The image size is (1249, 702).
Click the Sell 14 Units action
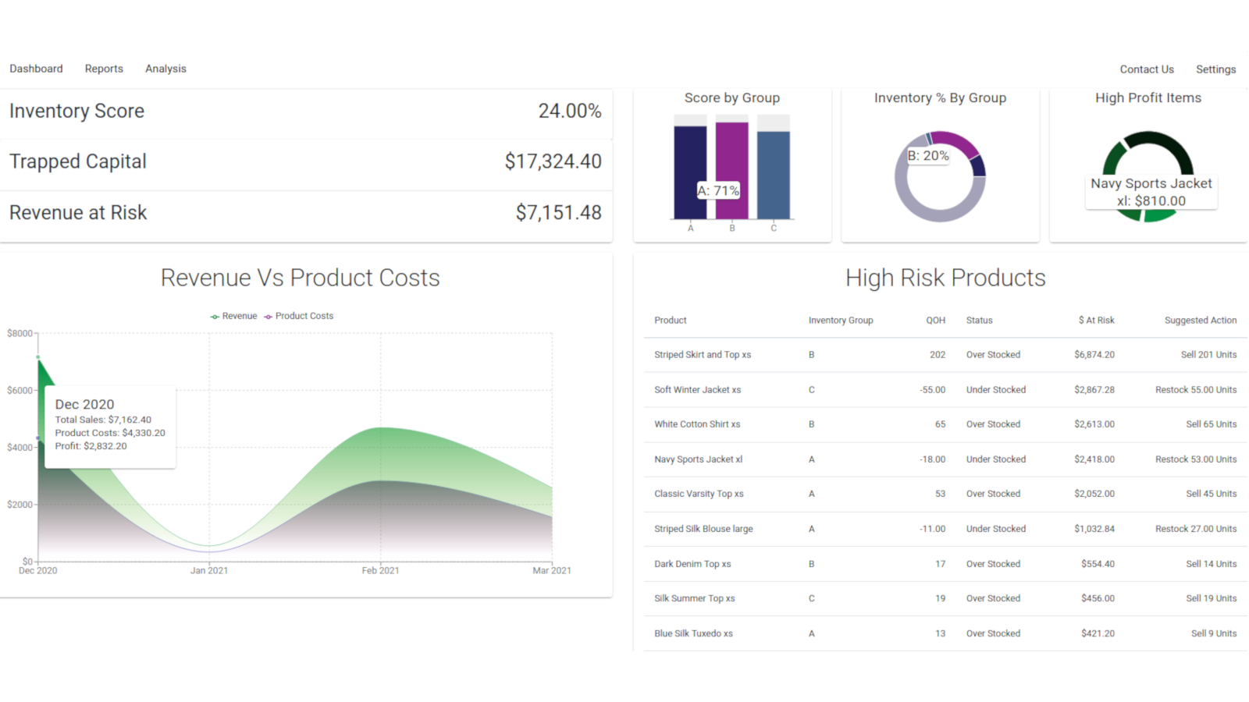1212,564
